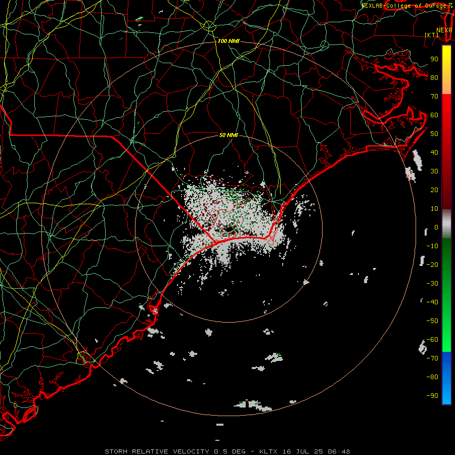This screenshot has height=455, width=455.
Task: Pick the green inbound segment of color bar
Action: pos(446,295)
